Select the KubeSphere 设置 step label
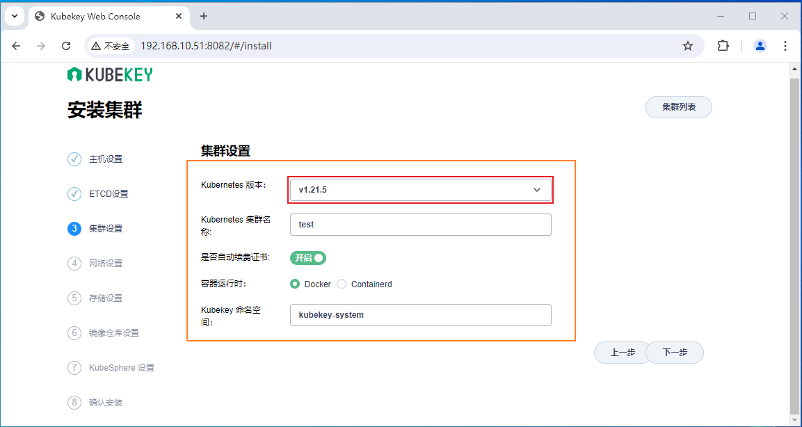This screenshot has height=427, width=802. 122,368
